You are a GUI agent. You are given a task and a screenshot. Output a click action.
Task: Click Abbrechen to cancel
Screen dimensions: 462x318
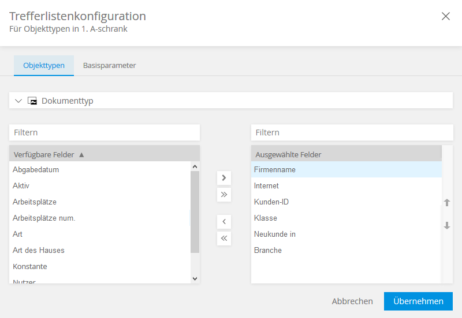[352, 301]
